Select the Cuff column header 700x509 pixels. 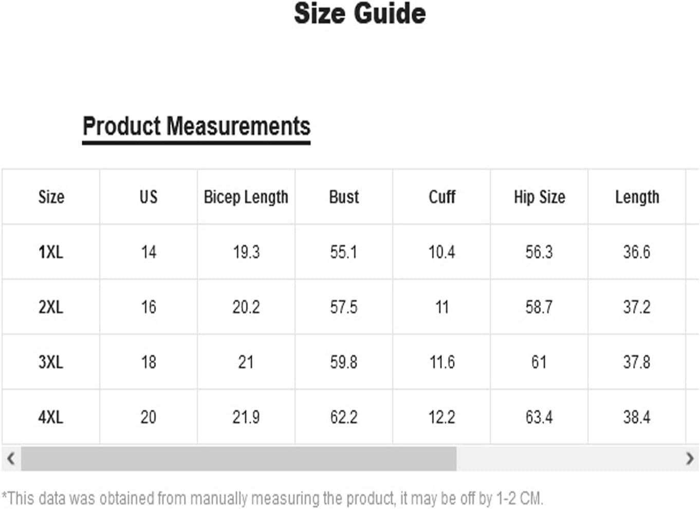point(442,197)
